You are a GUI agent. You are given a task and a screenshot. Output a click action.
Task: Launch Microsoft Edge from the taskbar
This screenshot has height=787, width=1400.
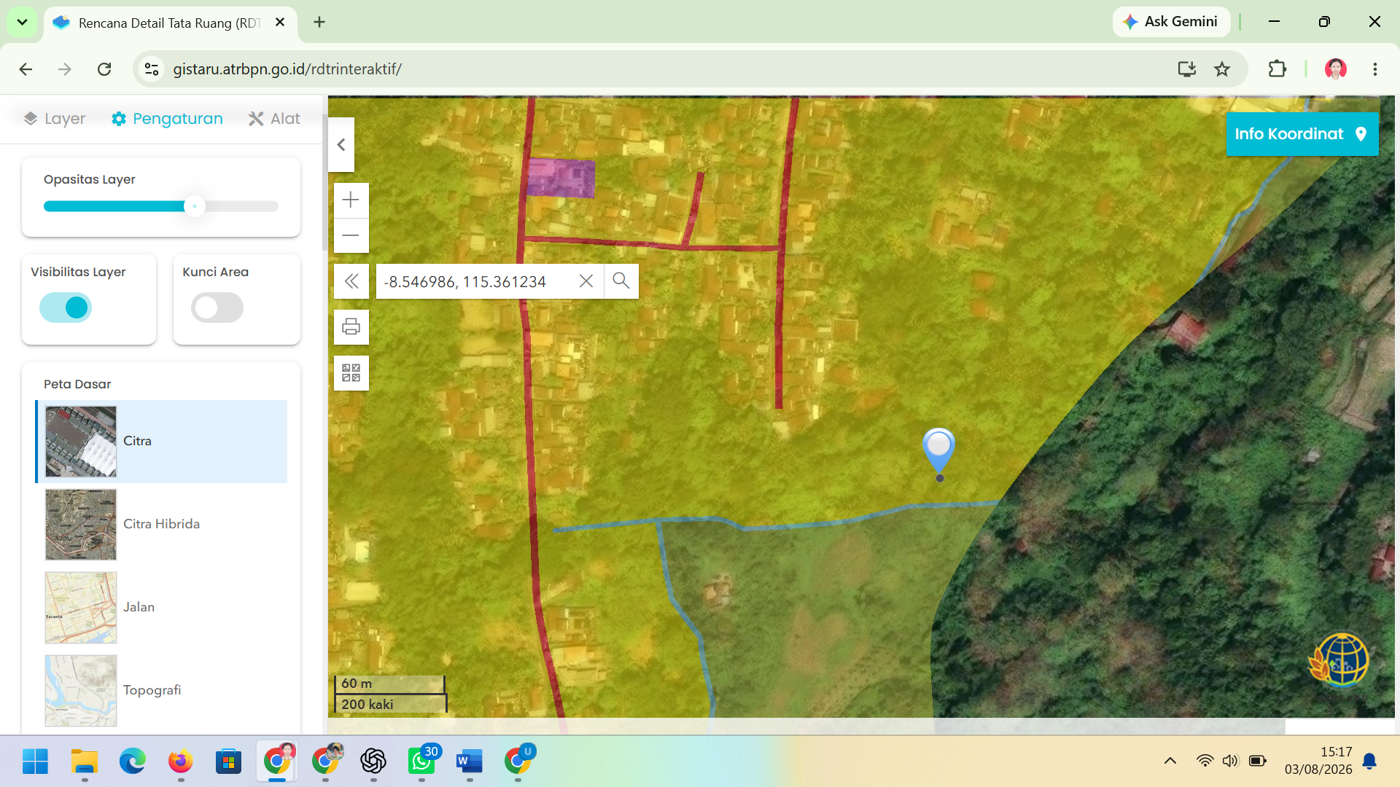[x=133, y=761]
